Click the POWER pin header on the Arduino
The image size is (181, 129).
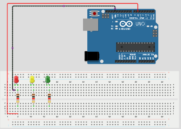pyautogui.click(x=126, y=61)
